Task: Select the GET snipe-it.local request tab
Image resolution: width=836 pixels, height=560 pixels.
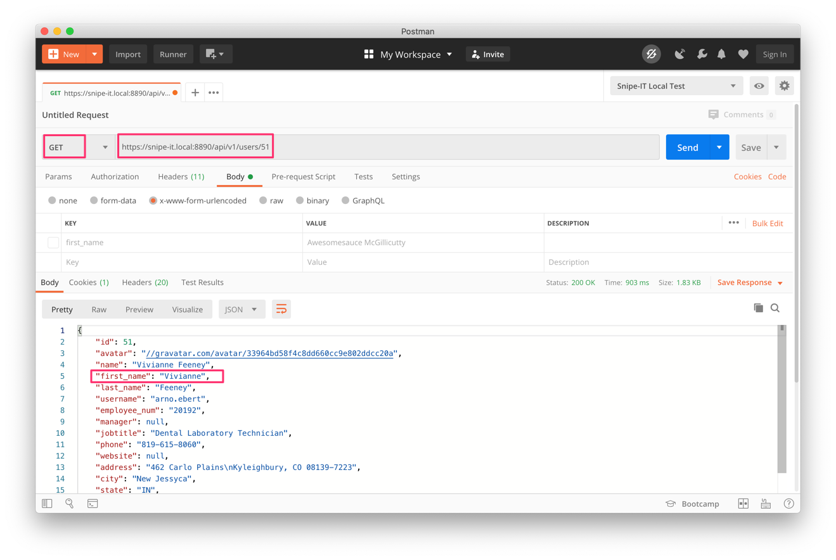Action: (x=112, y=92)
